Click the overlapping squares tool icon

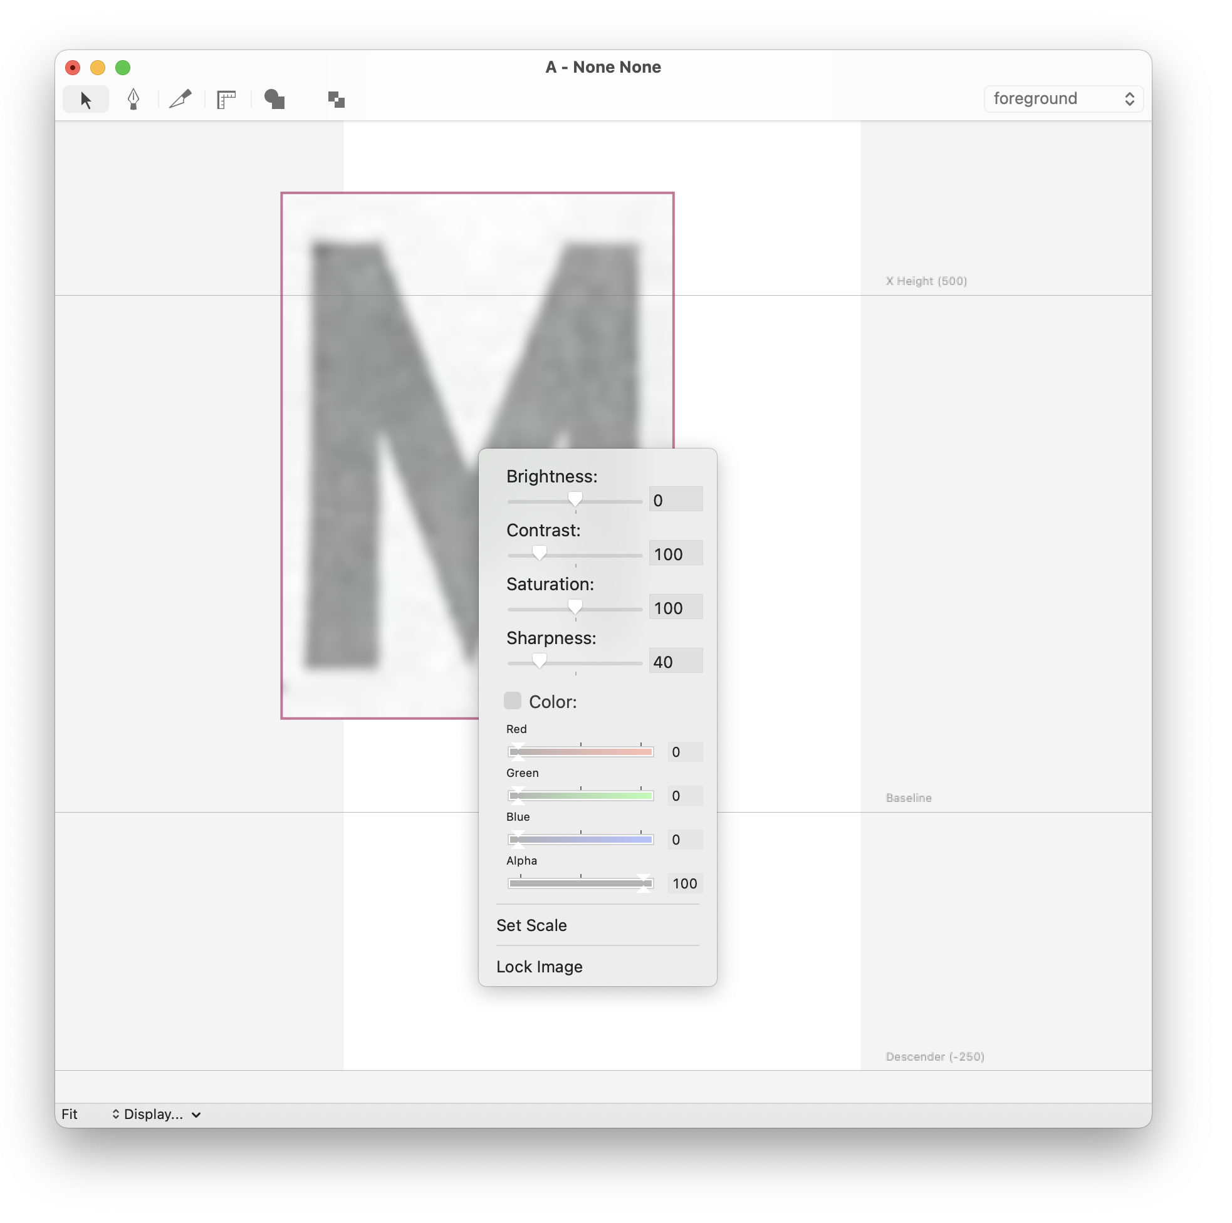click(x=336, y=100)
